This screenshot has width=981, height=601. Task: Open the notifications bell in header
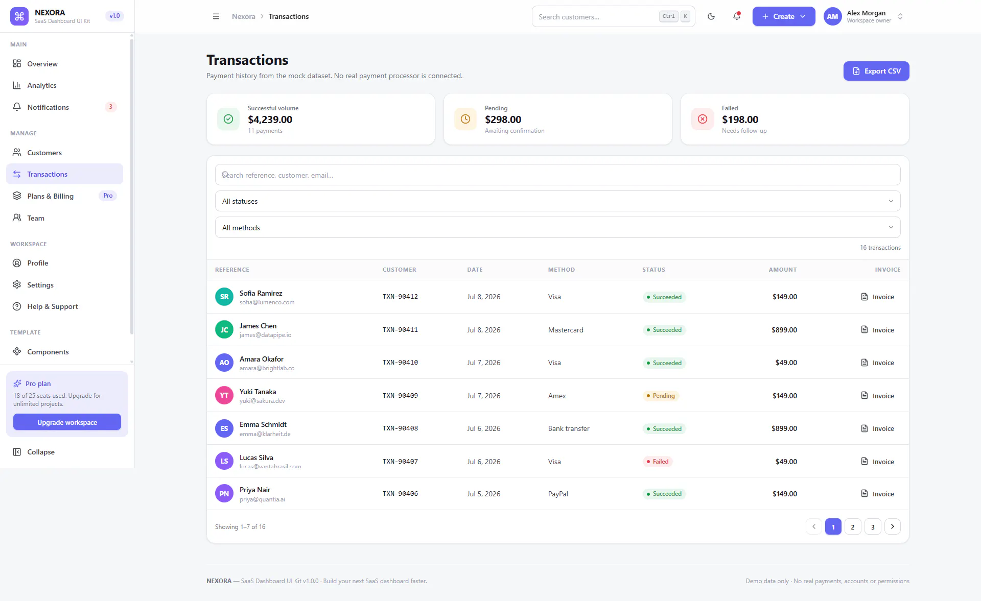pos(737,16)
